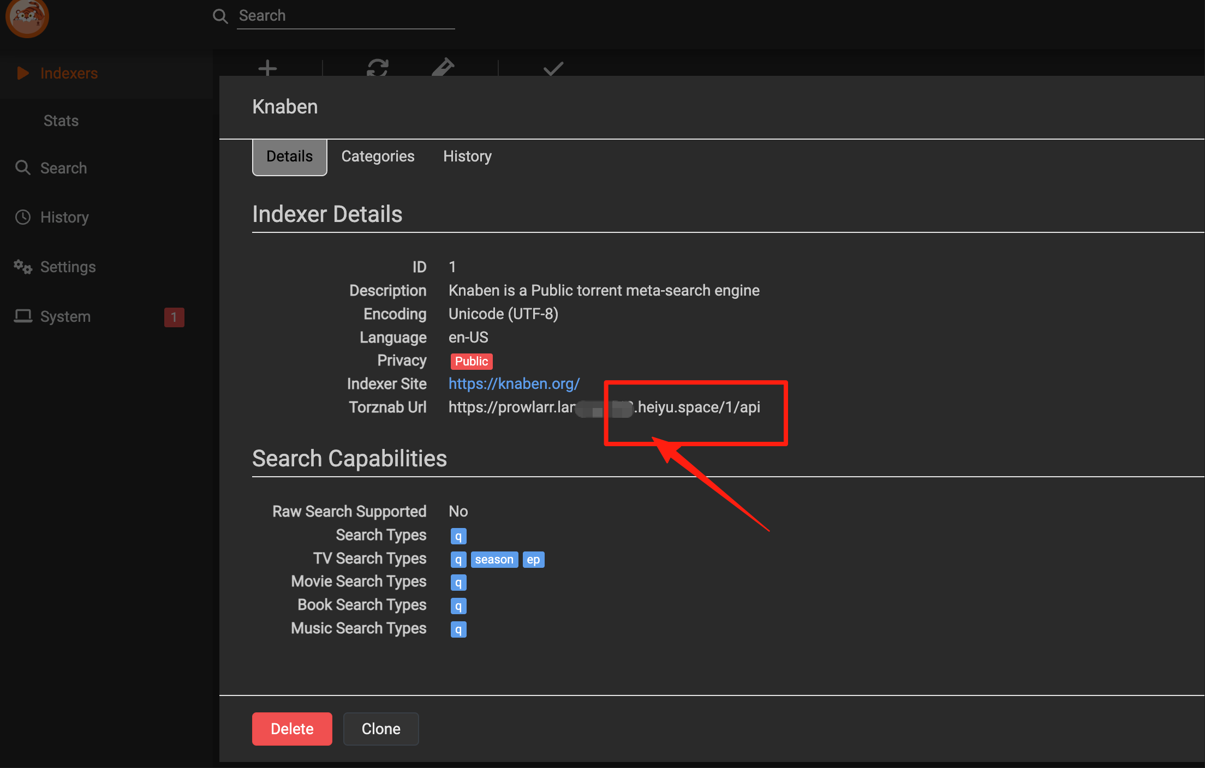The height and width of the screenshot is (768, 1205).
Task: Click the Settings gears icon in sidebar
Action: (23, 267)
